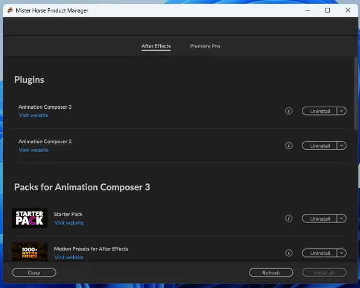Expand Starter Pack uninstall options arrow
The height and width of the screenshot is (288, 360).
click(x=341, y=218)
